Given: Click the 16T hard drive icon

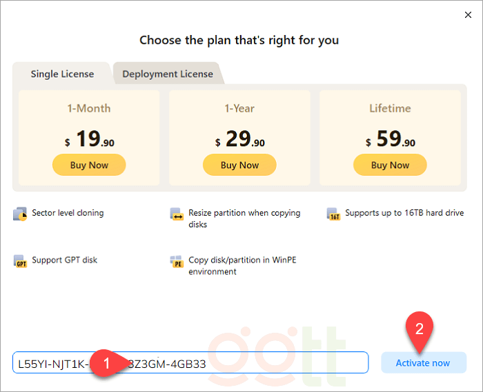Looking at the screenshot, I should (333, 214).
